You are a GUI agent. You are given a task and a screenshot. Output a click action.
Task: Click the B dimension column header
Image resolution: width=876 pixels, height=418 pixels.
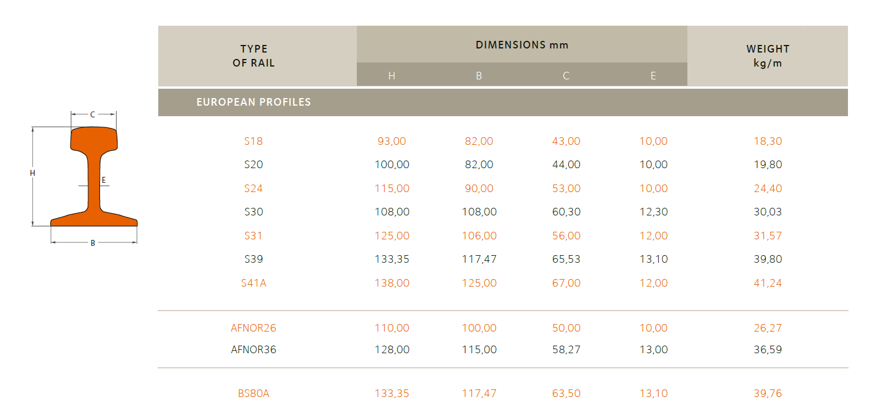pos(479,76)
